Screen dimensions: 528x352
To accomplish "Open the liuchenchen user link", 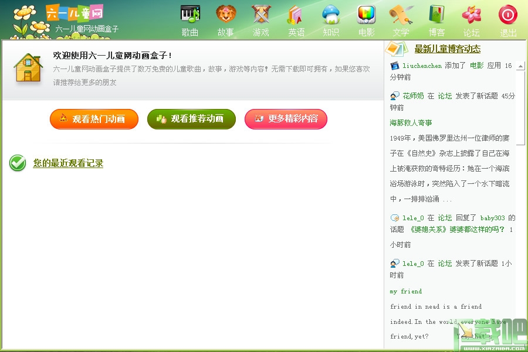I will [x=422, y=66].
